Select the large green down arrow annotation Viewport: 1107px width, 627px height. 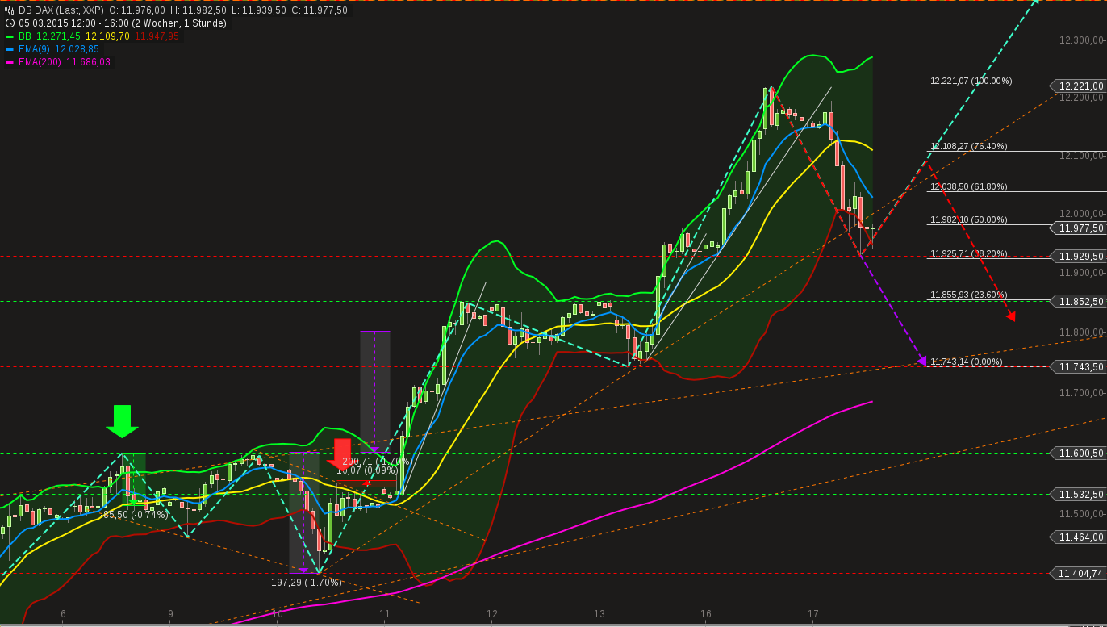click(x=122, y=421)
